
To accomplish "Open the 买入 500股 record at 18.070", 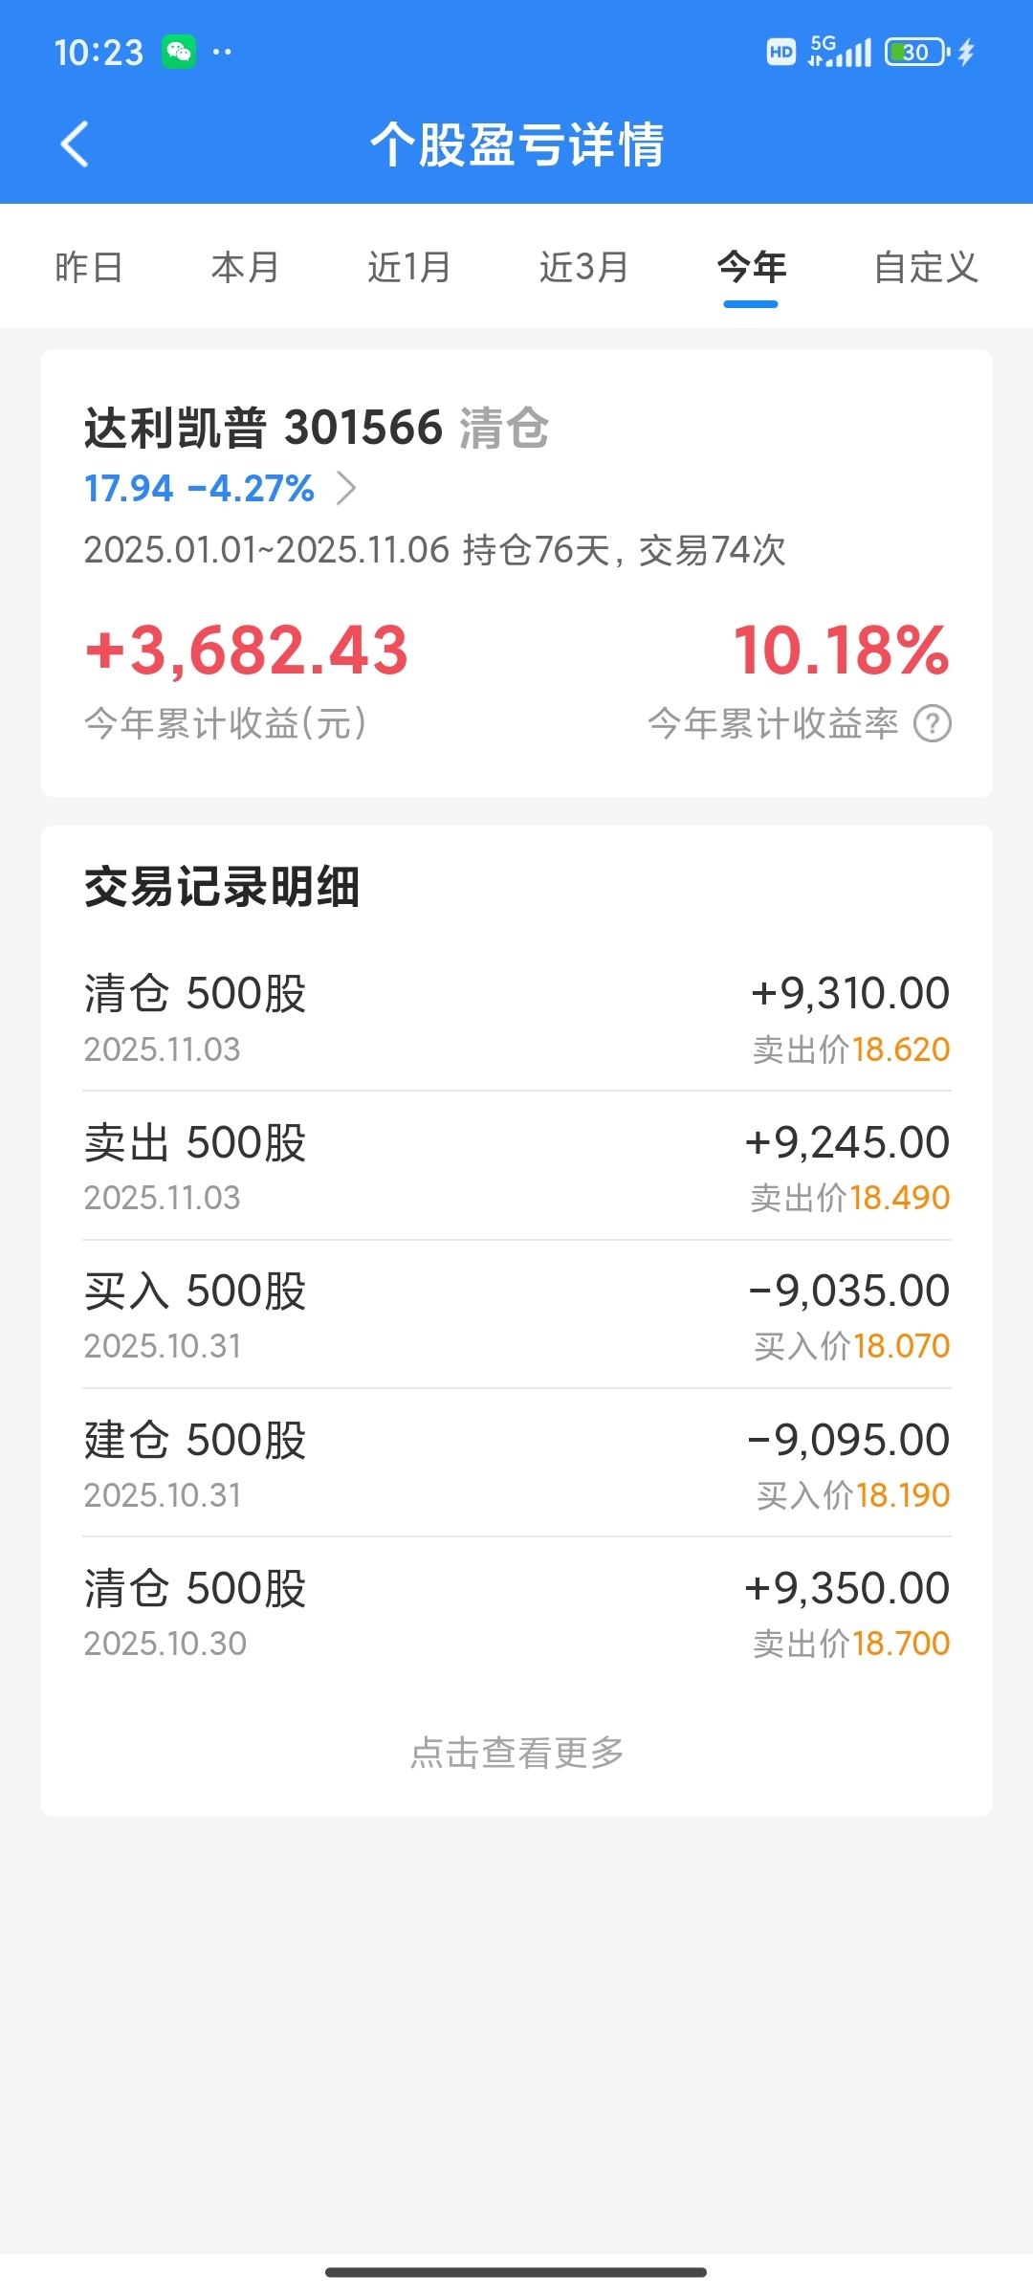I will (516, 1314).
